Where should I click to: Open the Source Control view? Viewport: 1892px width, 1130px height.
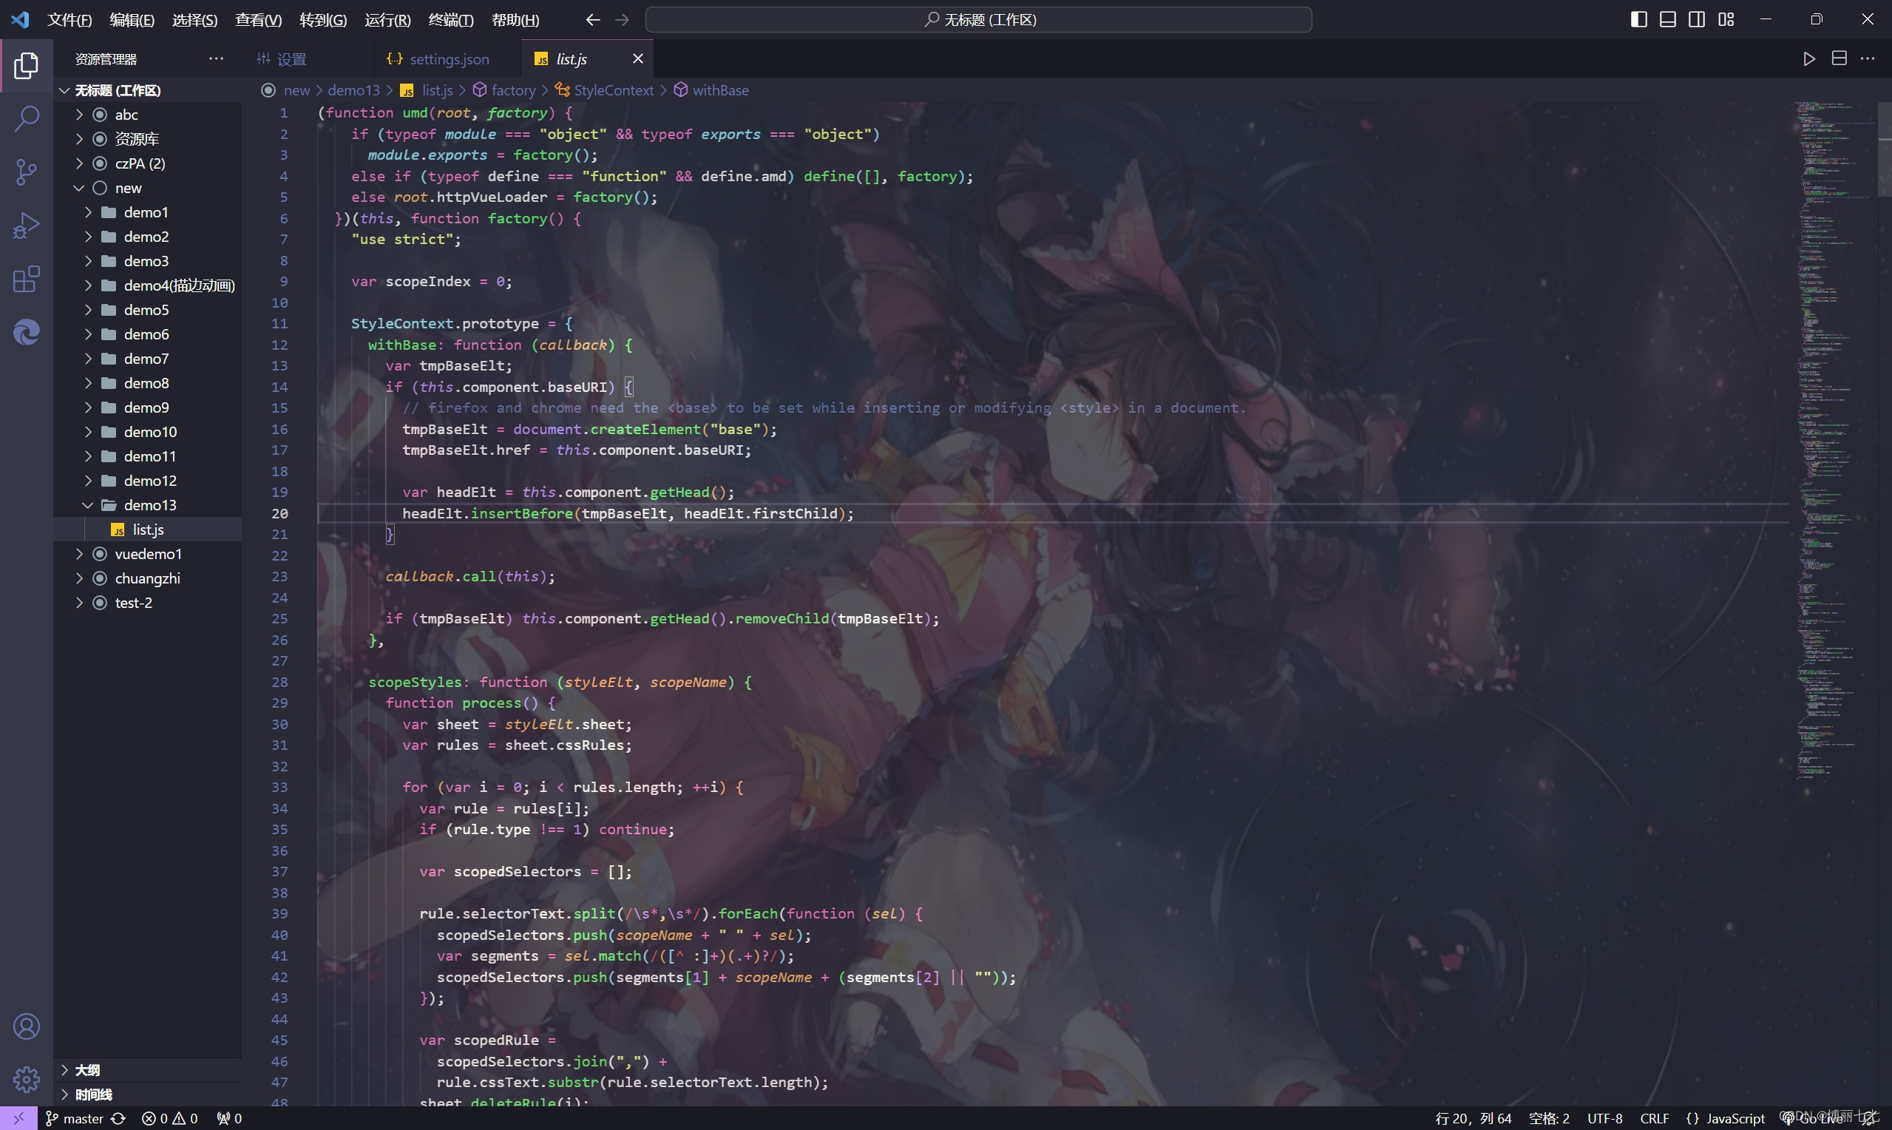27,172
